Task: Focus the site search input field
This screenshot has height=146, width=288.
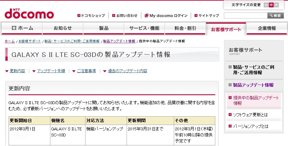Action: point(246,16)
